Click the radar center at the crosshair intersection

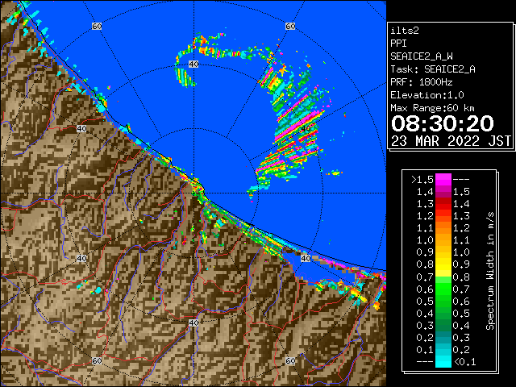pos(193,193)
